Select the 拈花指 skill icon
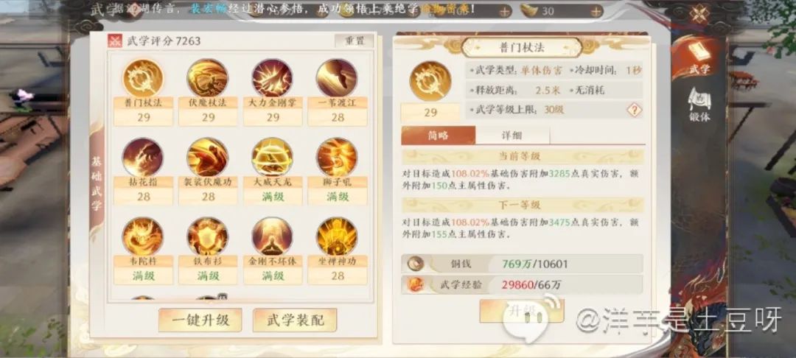 (143, 157)
